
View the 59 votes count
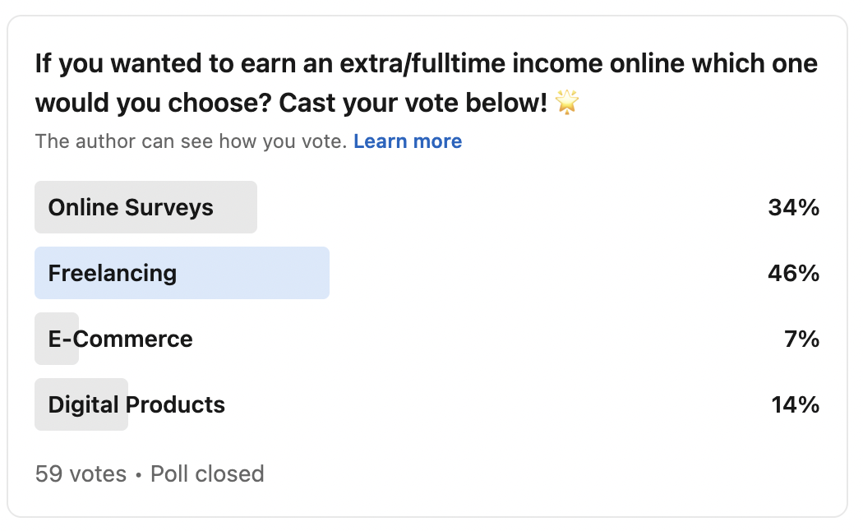tap(81, 473)
